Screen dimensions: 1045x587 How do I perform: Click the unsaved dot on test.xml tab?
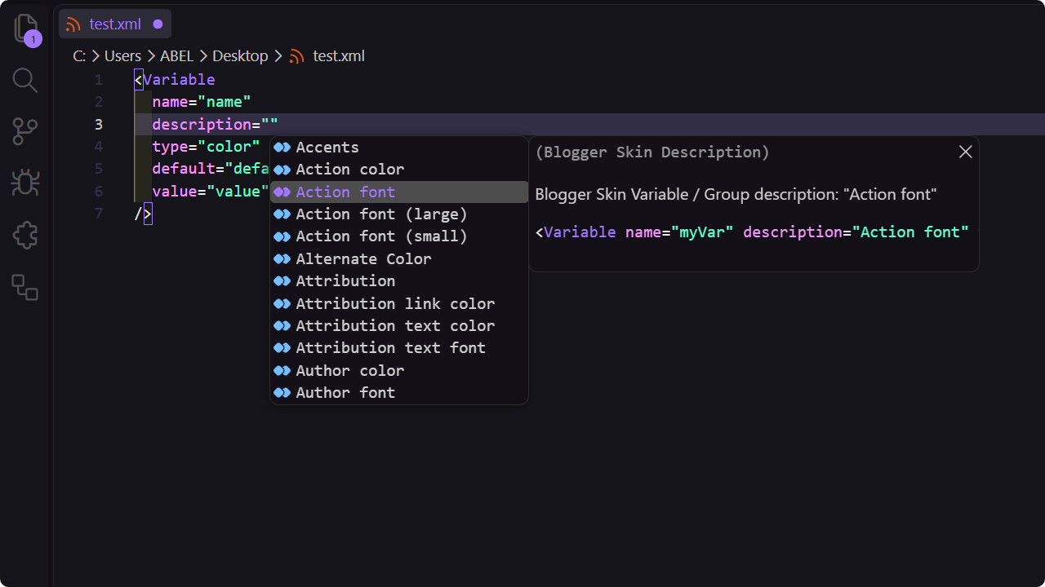click(x=158, y=24)
